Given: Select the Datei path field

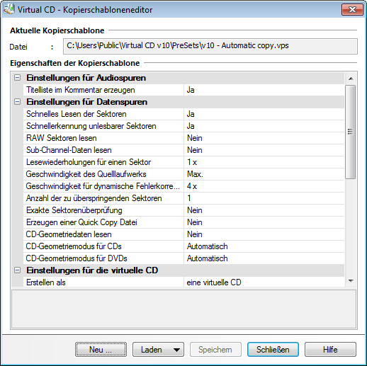Looking at the screenshot, I should pyautogui.click(x=210, y=46).
